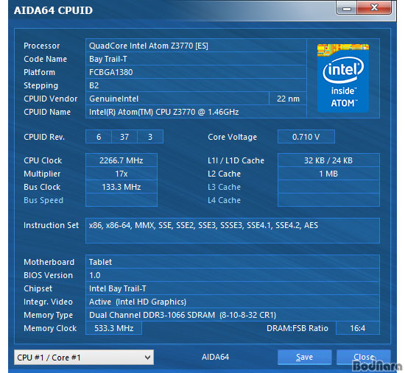The height and width of the screenshot is (373, 405).
Task: Click the Platform label
Action: click(39, 72)
